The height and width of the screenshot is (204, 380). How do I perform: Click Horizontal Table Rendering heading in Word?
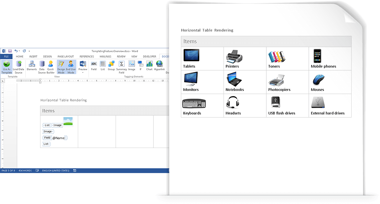[x=63, y=100]
